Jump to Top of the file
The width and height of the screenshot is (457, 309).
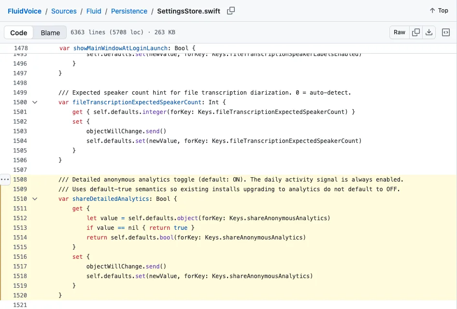click(x=439, y=11)
